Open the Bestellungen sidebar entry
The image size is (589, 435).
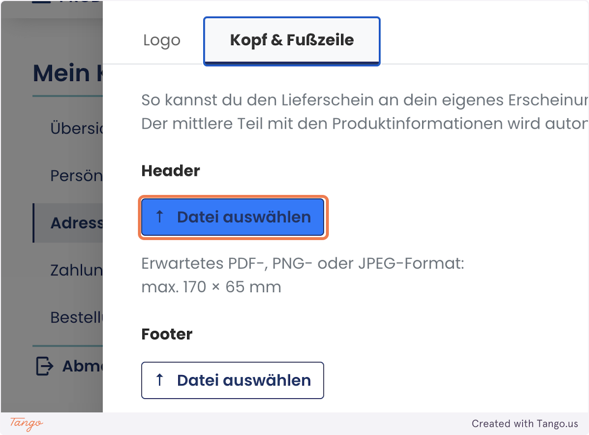click(77, 317)
